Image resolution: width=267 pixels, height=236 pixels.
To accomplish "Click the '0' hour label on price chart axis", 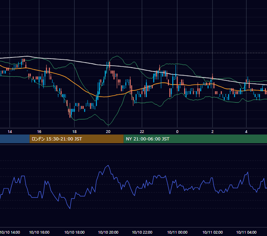I will 177,132.
